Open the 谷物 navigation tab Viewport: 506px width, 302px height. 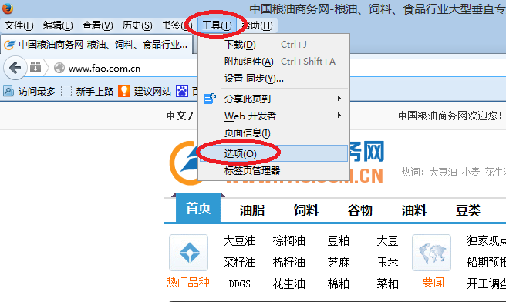(359, 210)
